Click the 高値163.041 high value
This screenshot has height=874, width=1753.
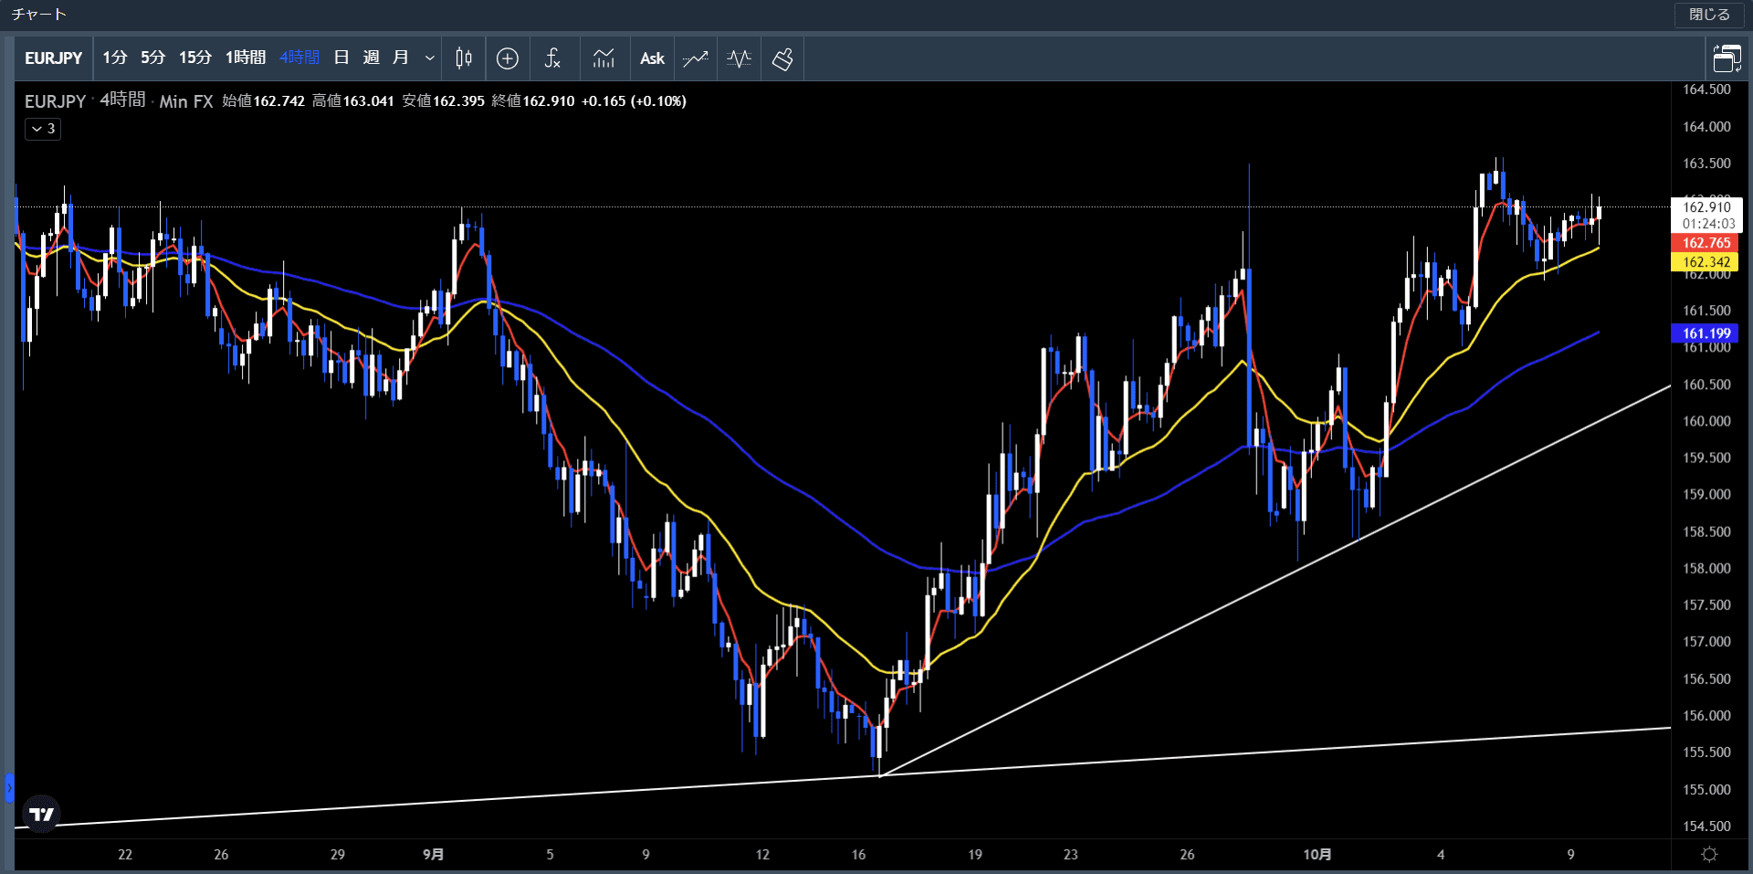coord(353,101)
